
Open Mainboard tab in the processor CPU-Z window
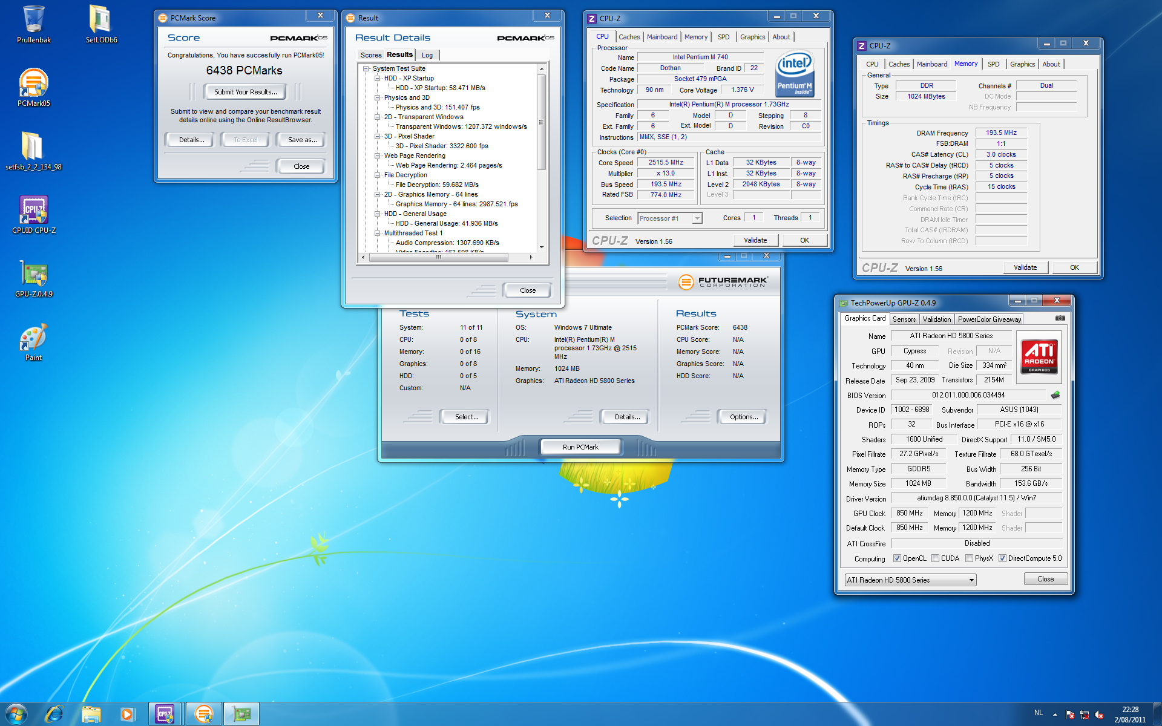tap(662, 37)
